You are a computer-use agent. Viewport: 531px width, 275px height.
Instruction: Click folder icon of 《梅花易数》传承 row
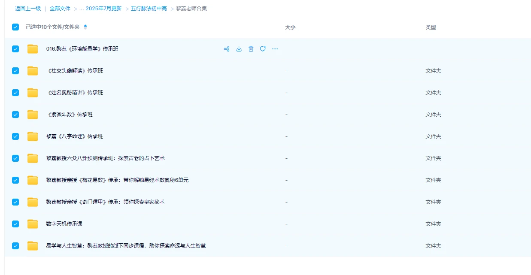tap(33, 180)
